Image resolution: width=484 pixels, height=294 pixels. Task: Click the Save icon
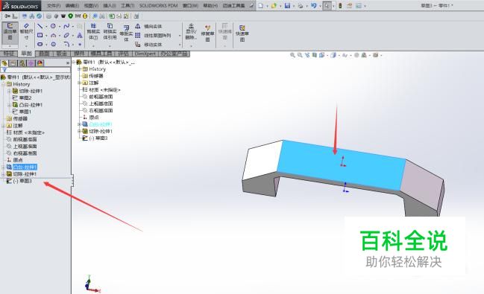point(287,5)
